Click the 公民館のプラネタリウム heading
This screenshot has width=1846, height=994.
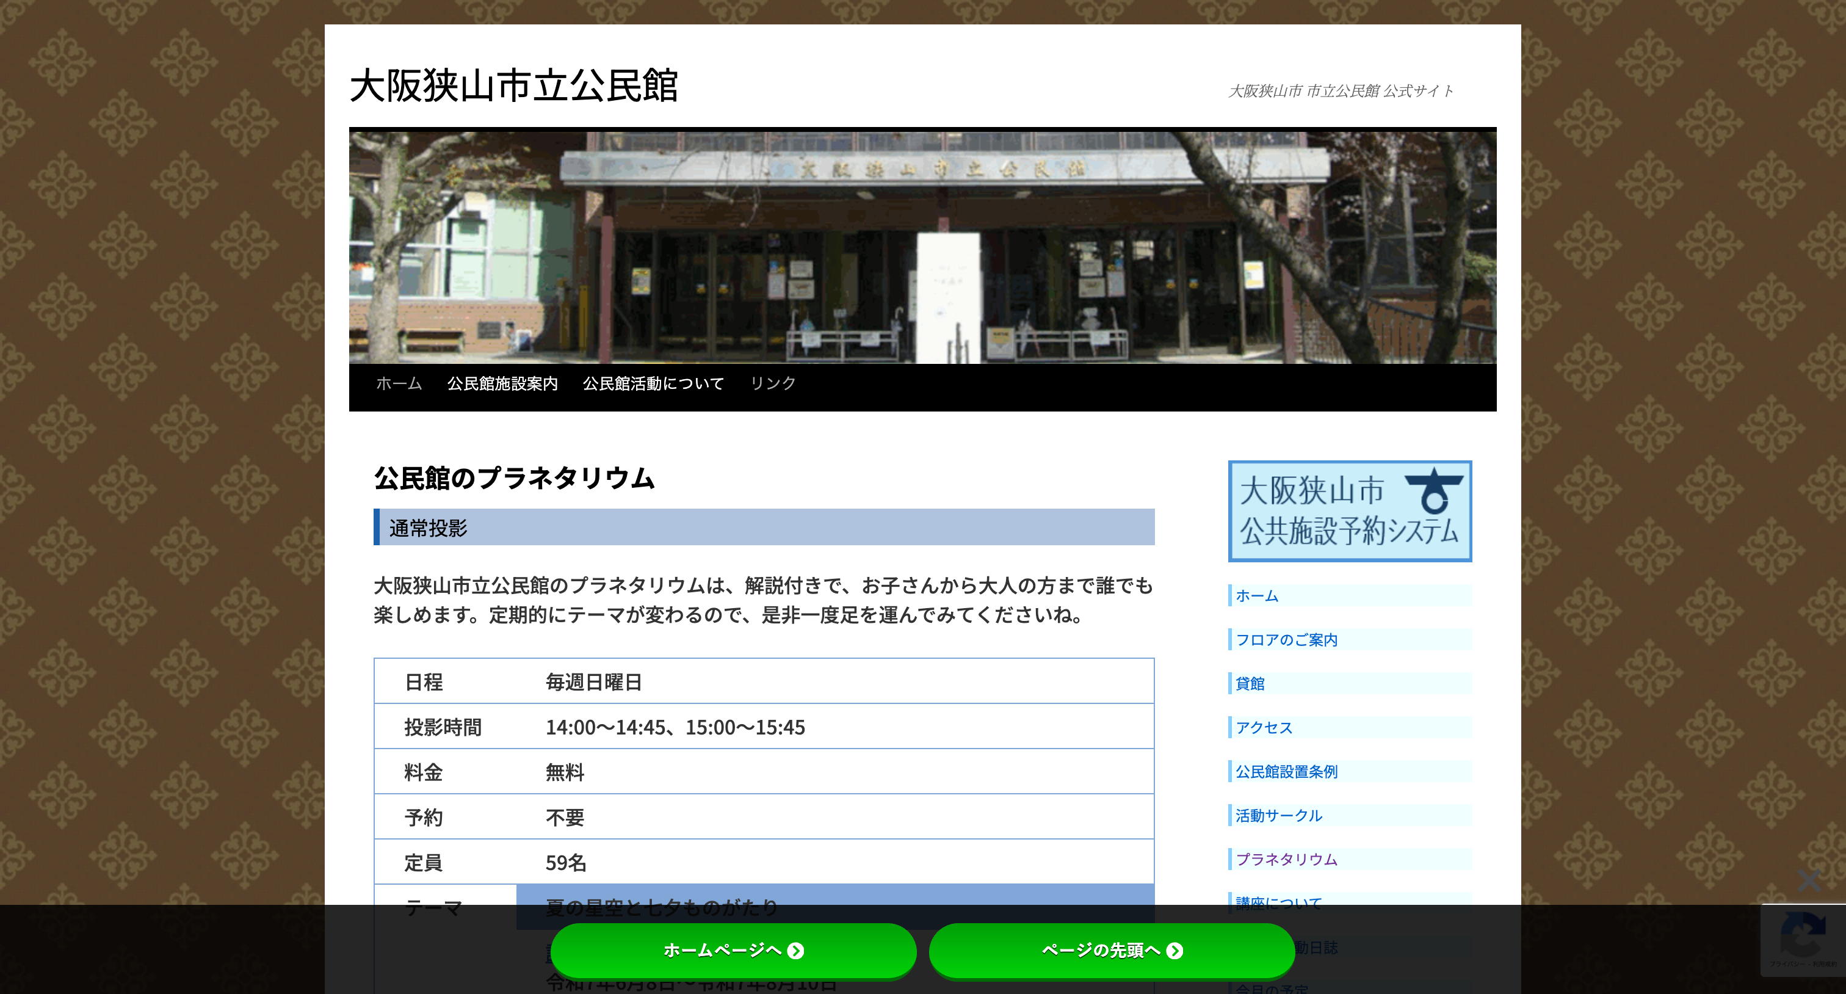(514, 478)
